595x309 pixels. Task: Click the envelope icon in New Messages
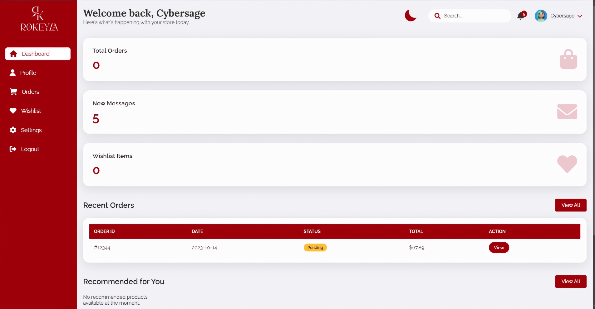[567, 112]
